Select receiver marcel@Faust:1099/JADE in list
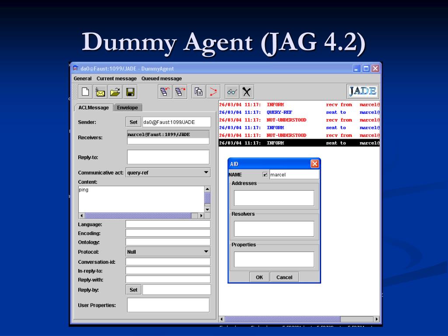Viewport: 448px width, 336px height. pos(168,134)
